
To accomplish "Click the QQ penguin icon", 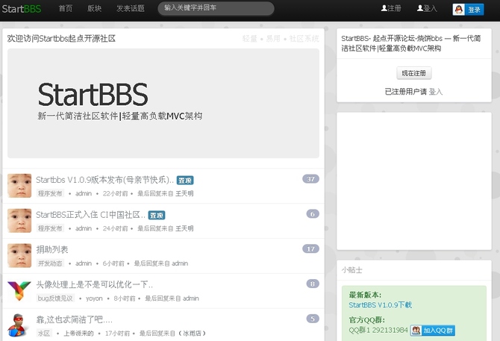I will coord(458,10).
